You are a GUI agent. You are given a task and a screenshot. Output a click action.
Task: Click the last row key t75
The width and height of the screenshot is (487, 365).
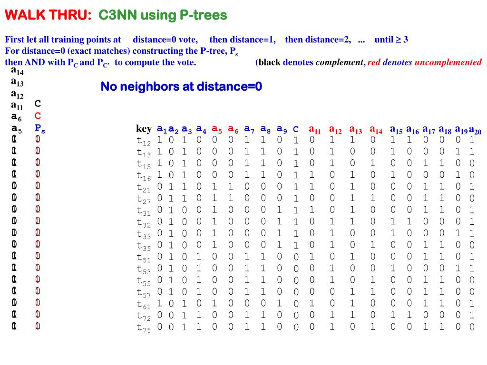pos(143,327)
